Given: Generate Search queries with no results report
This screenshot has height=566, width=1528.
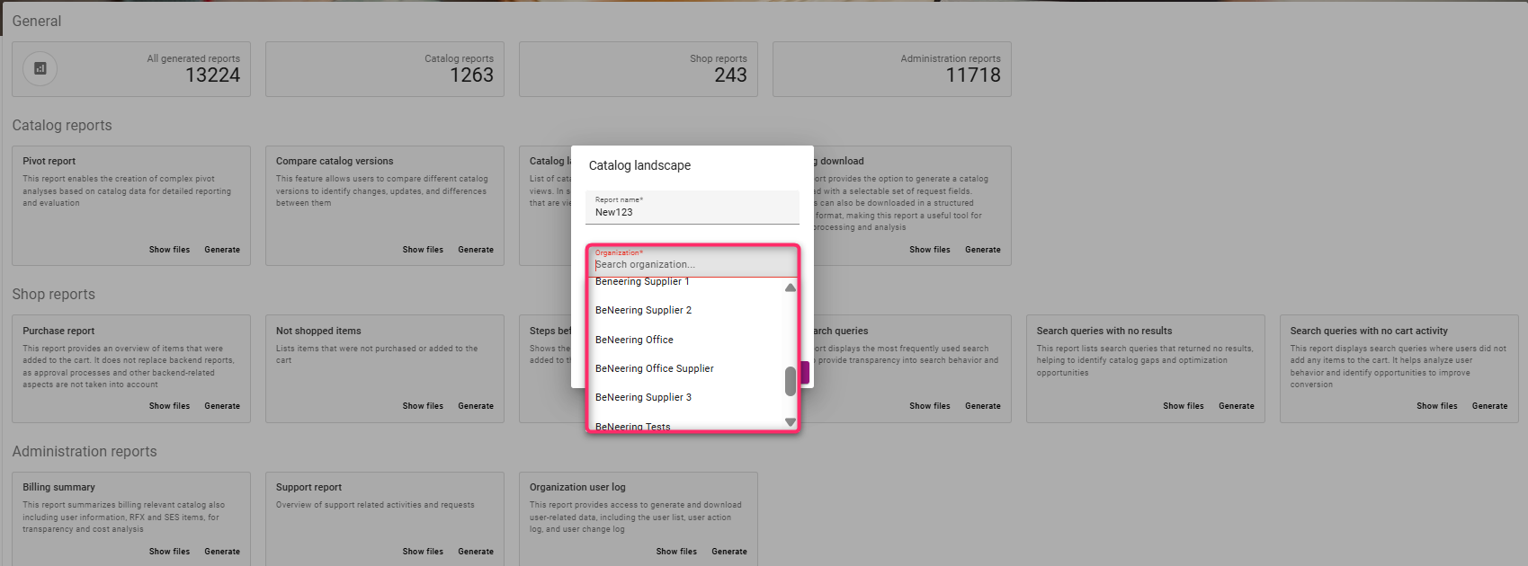Looking at the screenshot, I should pos(1236,406).
